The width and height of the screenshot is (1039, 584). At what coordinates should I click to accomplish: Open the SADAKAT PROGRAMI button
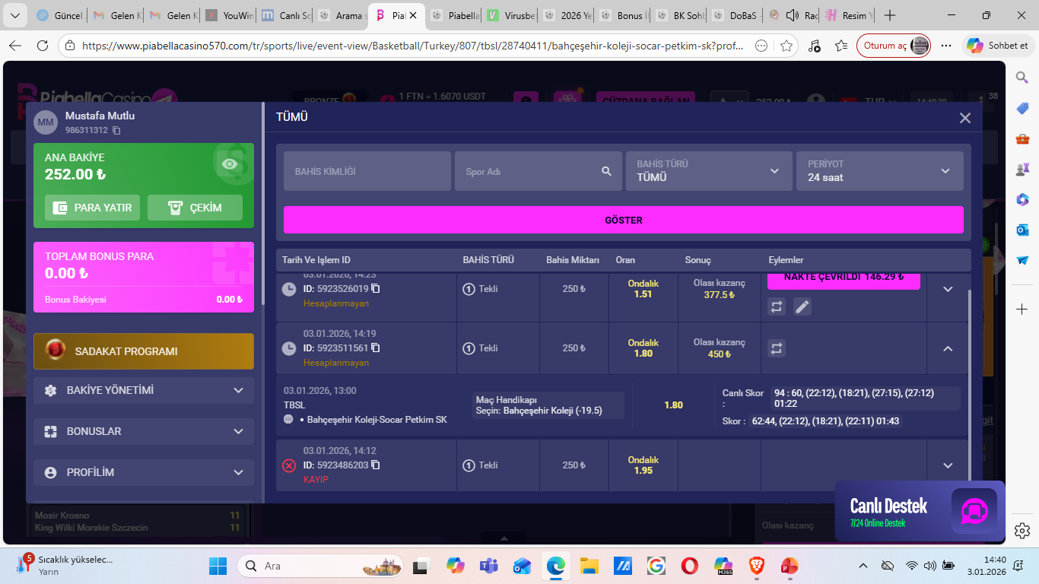point(144,351)
